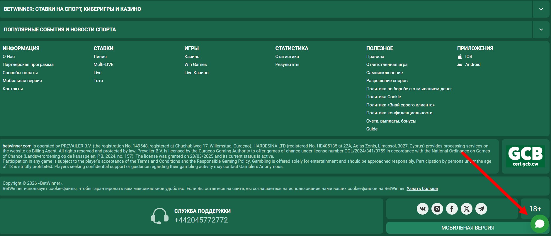551x236 pixels.
Task: Open the Telegram channel icon
Action: pyautogui.click(x=481, y=209)
